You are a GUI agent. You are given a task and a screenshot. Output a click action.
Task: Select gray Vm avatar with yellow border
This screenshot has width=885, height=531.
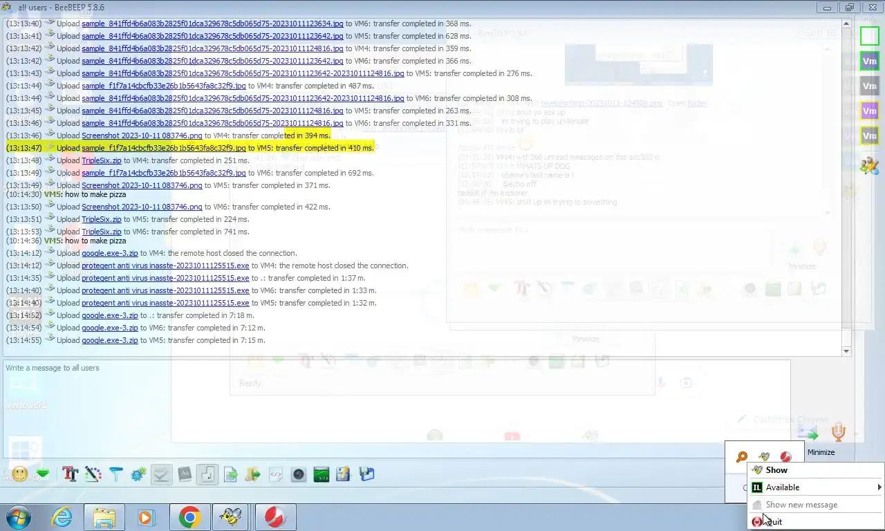[870, 136]
